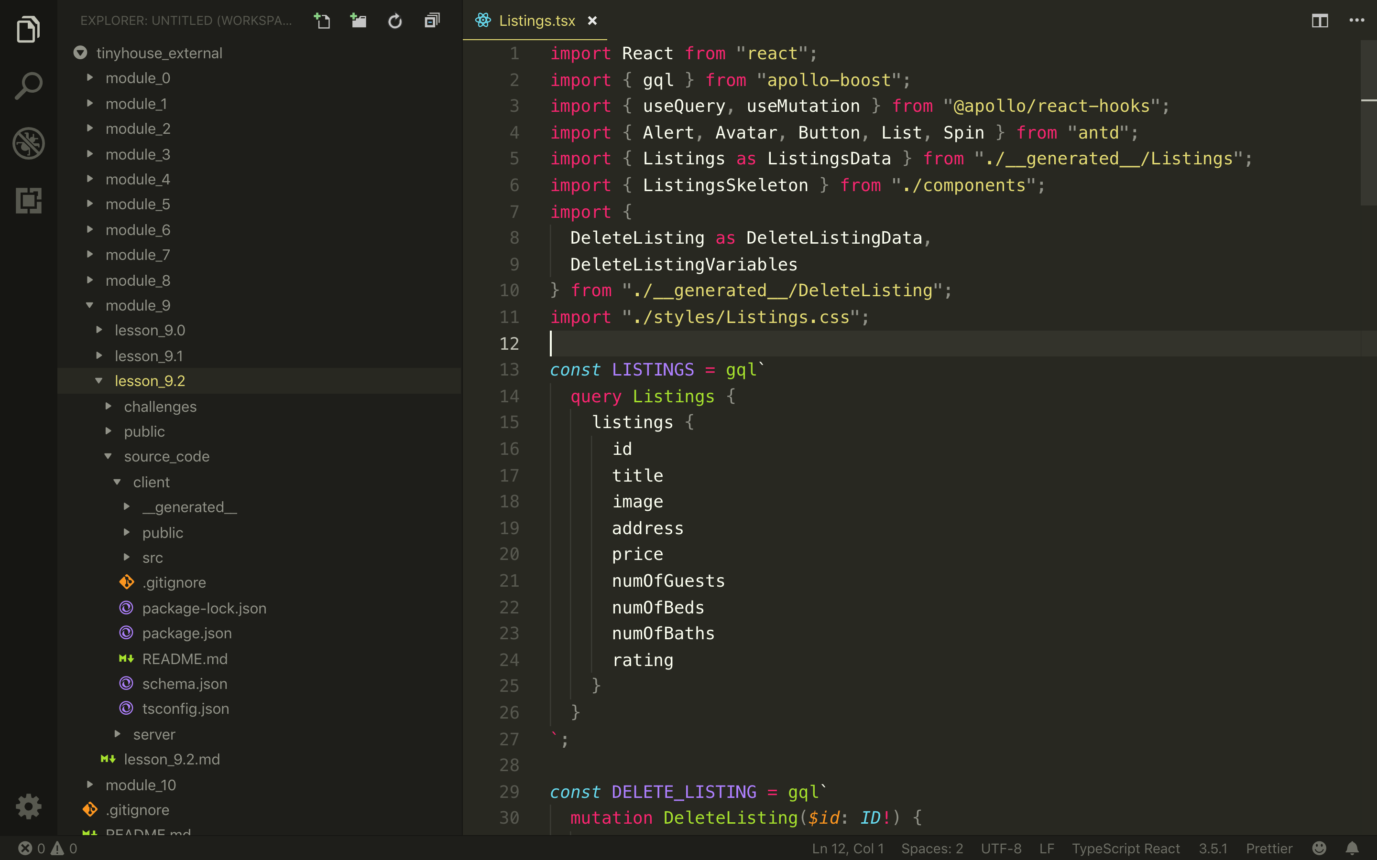Split the editor to the right
The height and width of the screenshot is (860, 1377).
[1320, 21]
